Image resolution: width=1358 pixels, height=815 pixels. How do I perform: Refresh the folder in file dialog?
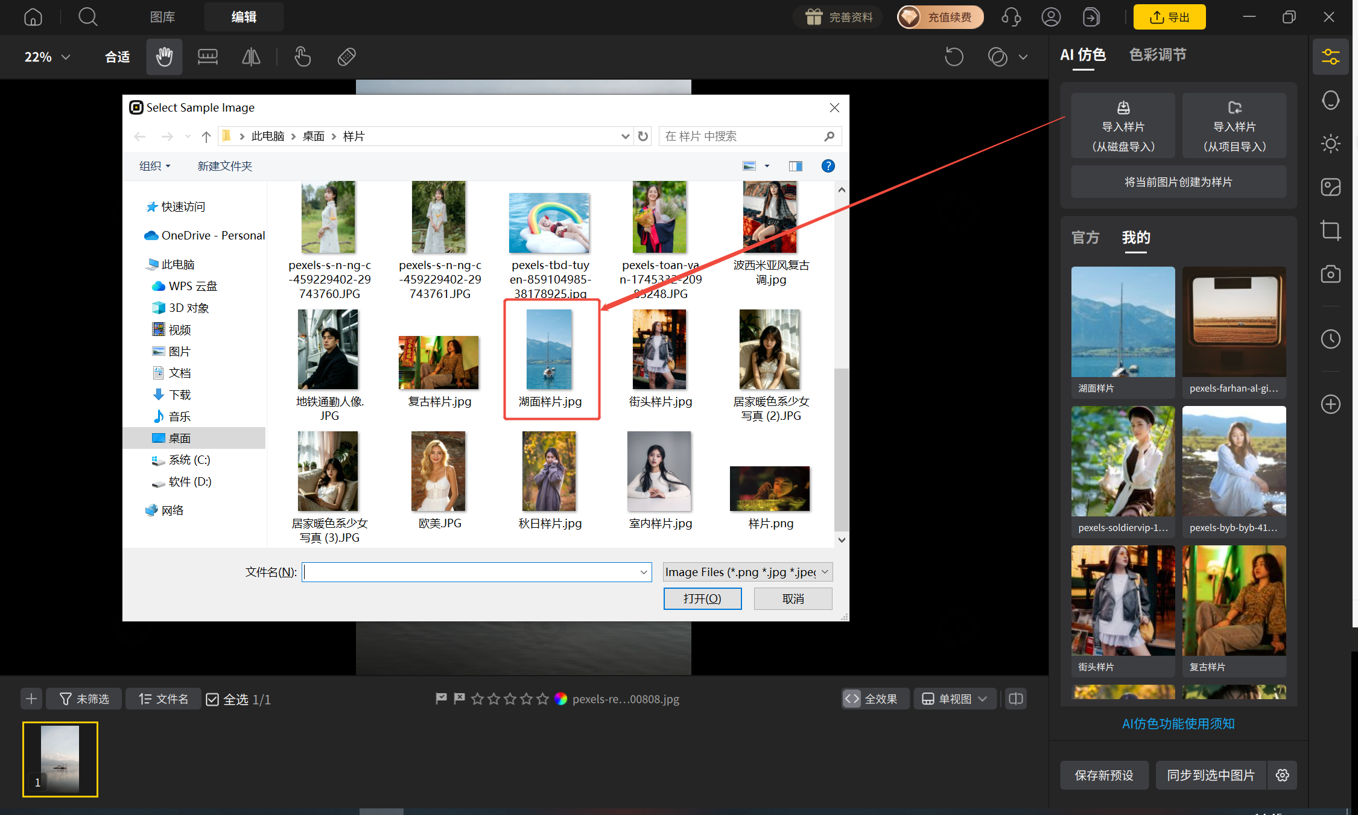[643, 136]
